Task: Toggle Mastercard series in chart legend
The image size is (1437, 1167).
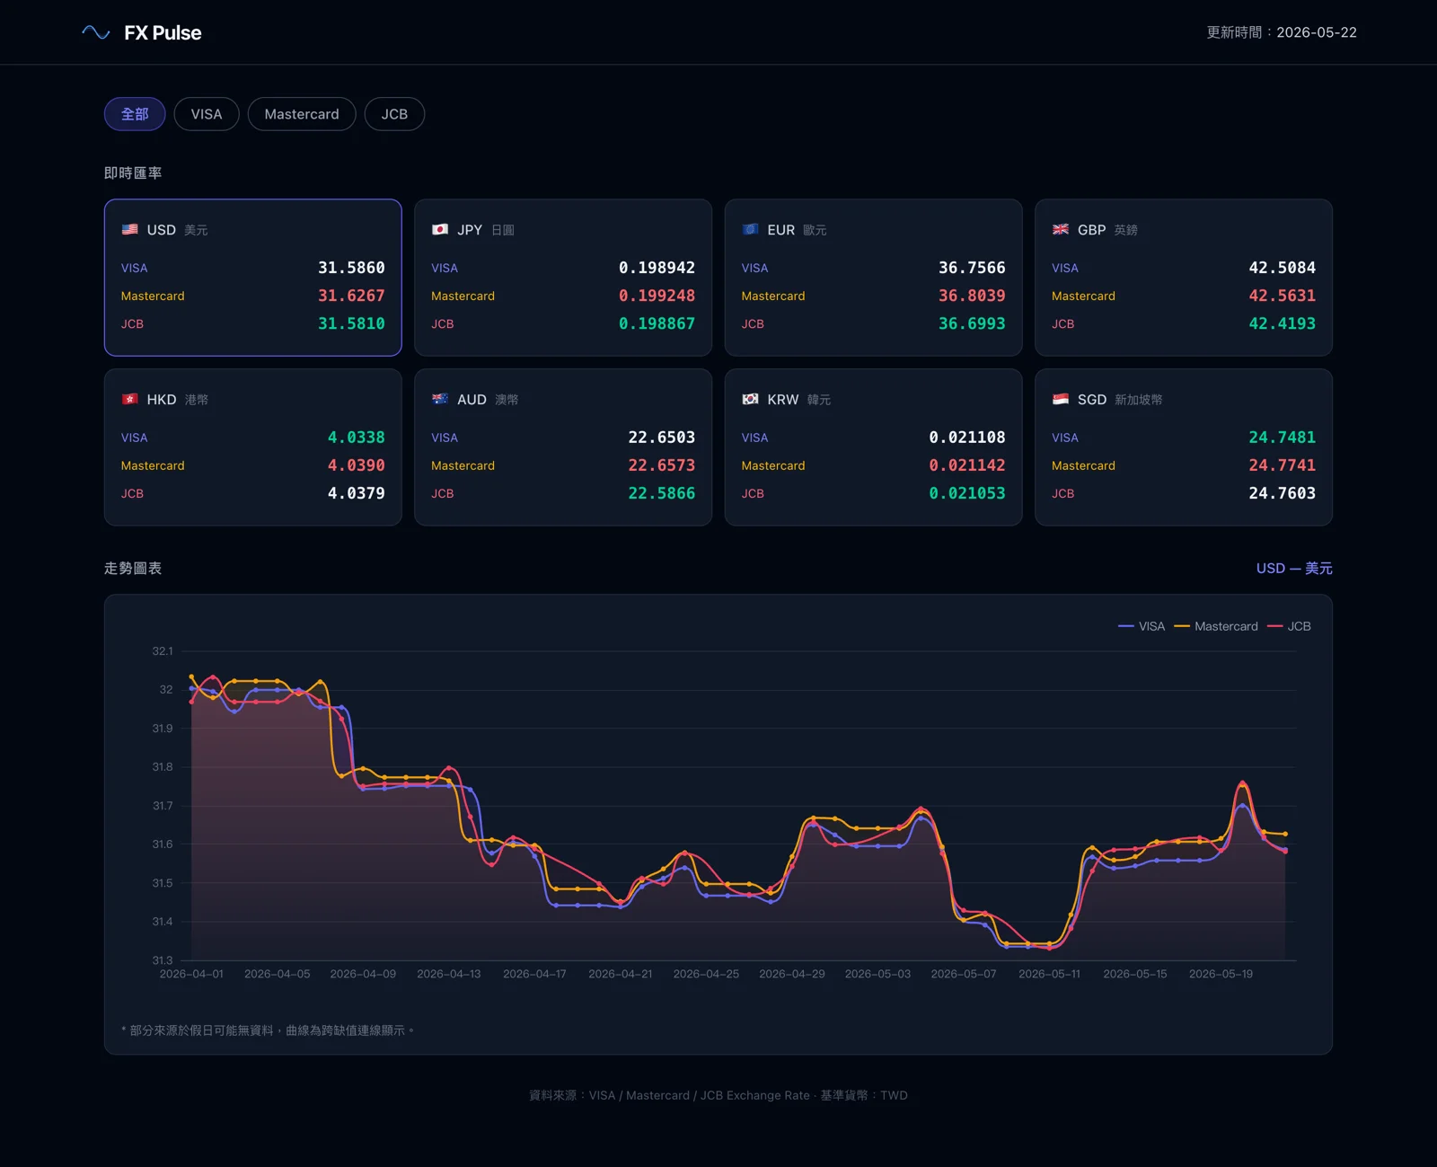Action: click(x=1216, y=626)
